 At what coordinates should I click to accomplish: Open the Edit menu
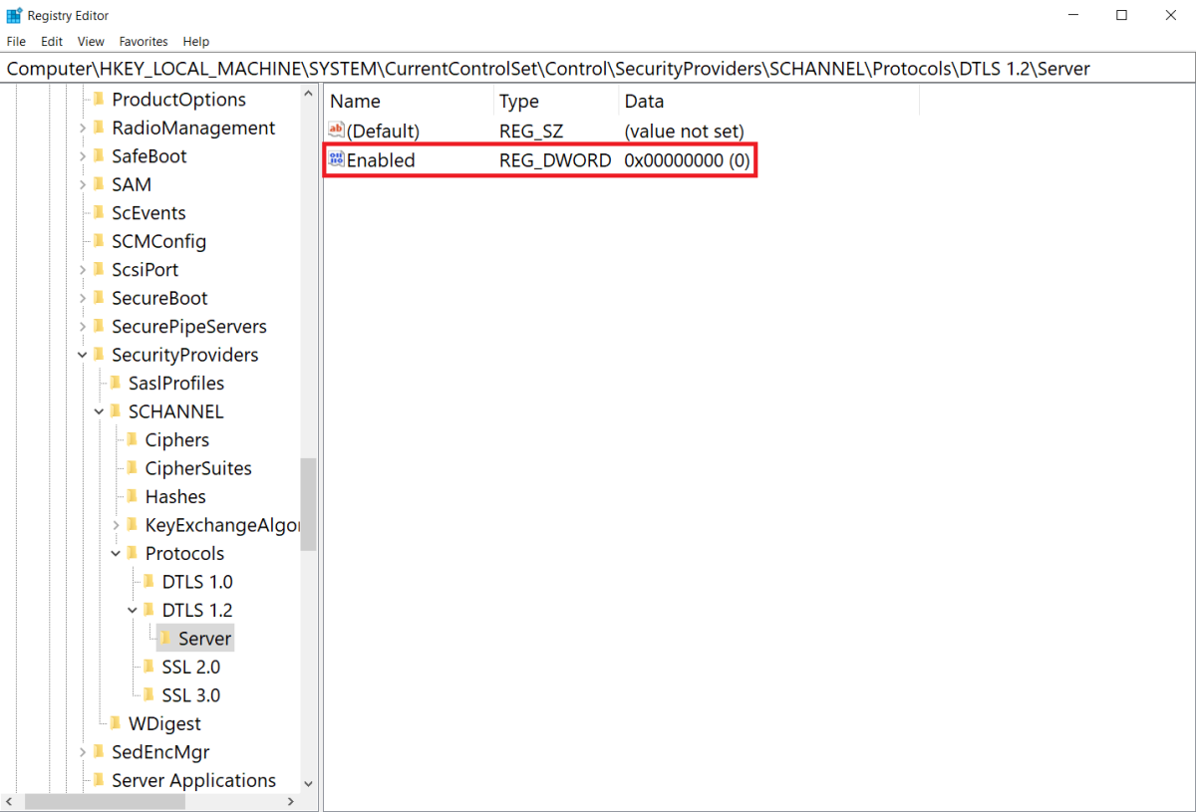click(x=52, y=42)
